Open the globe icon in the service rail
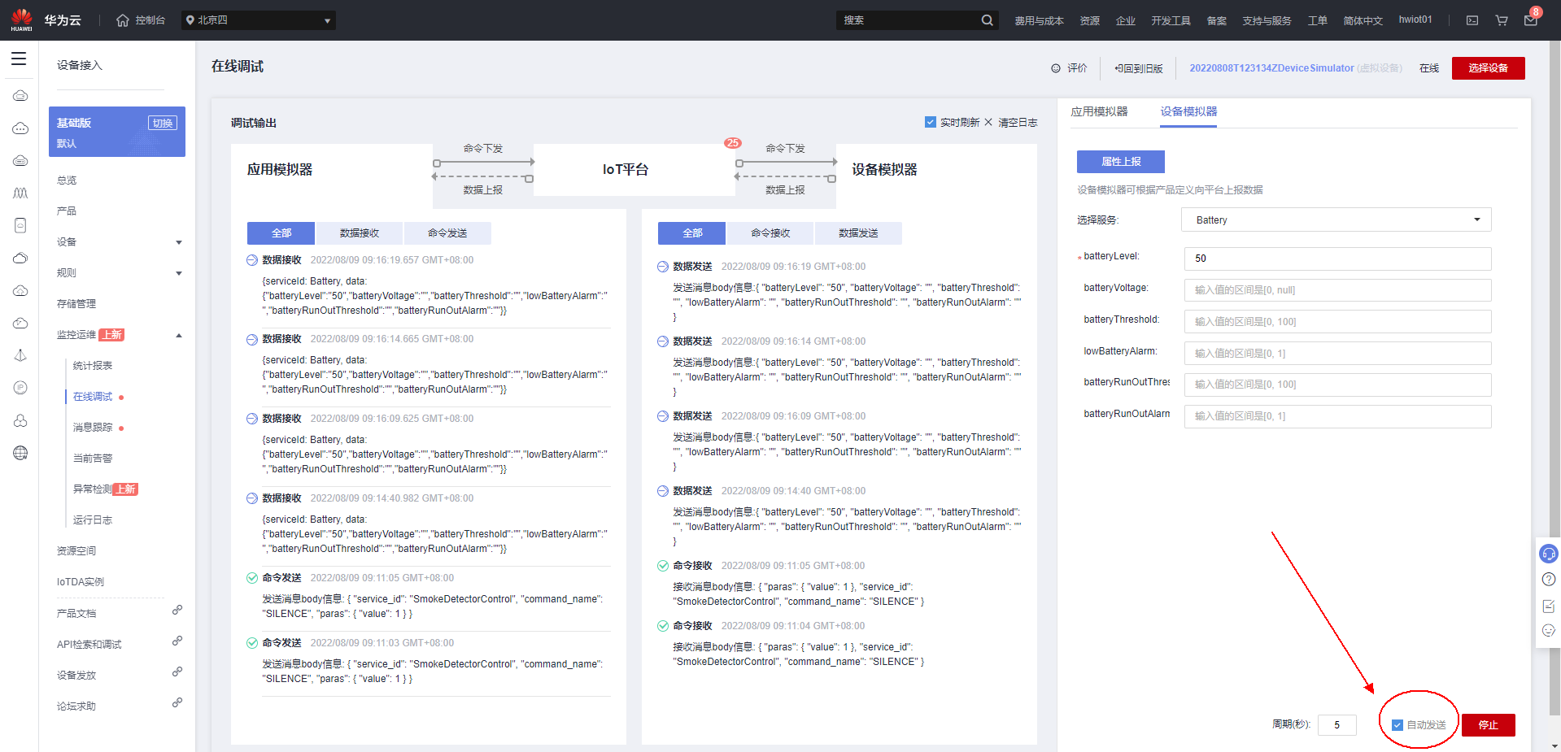This screenshot has height=752, width=1561. [20, 453]
